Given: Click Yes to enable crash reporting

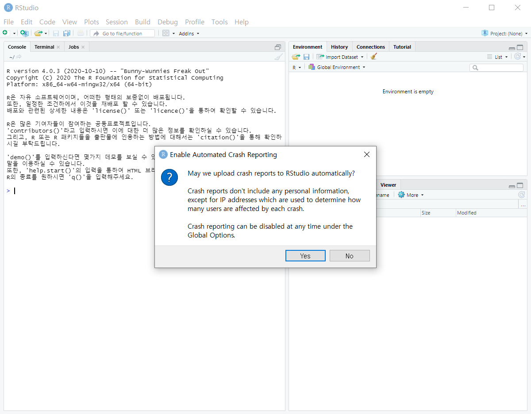Looking at the screenshot, I should (305, 256).
